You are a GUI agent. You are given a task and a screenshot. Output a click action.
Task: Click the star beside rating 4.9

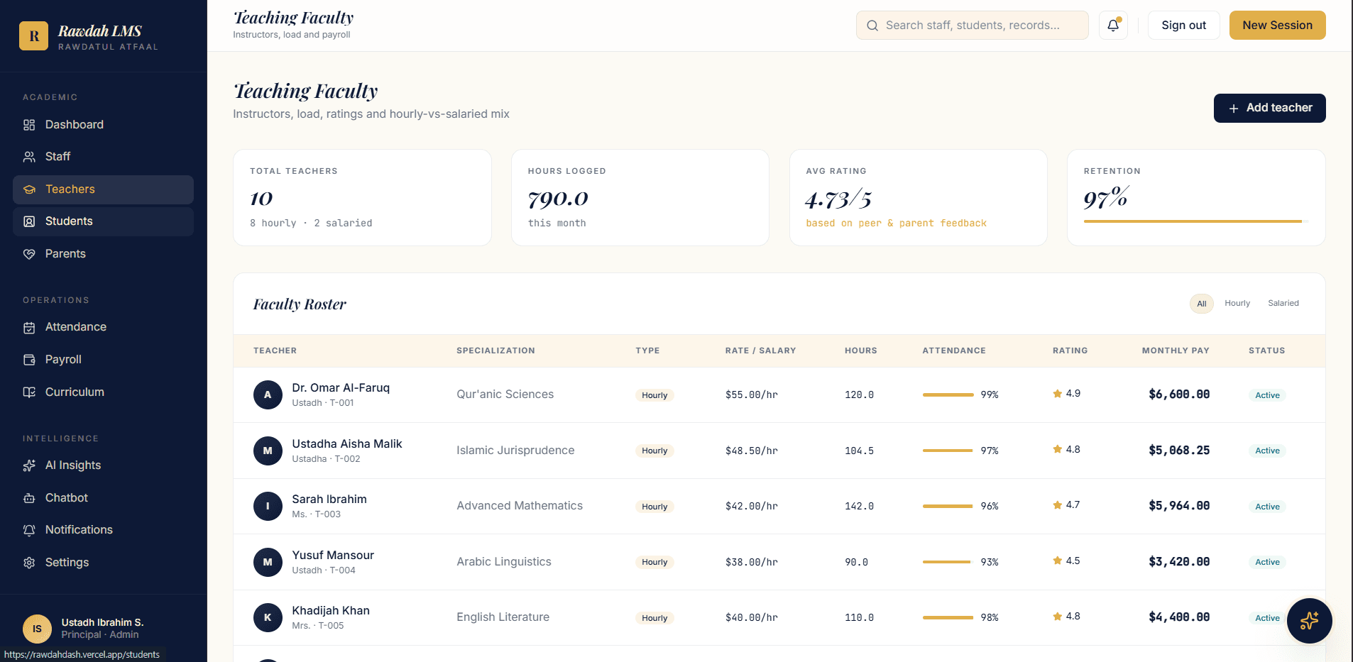click(x=1058, y=393)
